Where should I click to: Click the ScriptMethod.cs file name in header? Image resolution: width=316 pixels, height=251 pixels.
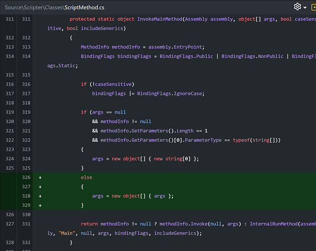tap(84, 8)
